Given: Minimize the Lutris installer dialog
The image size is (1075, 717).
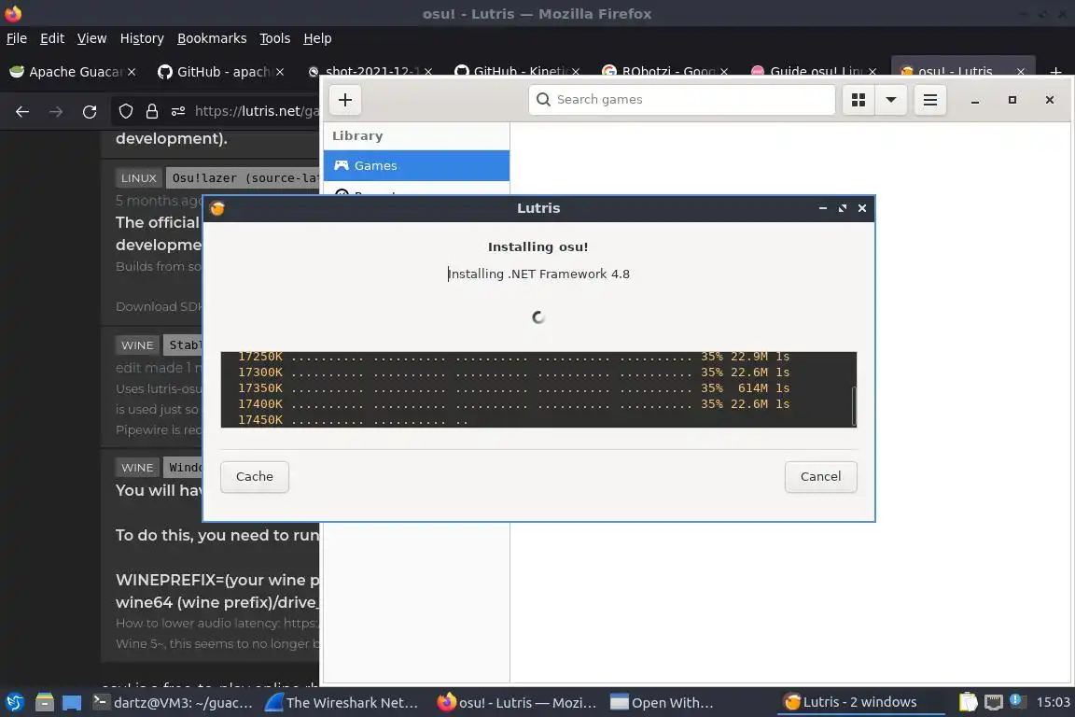Looking at the screenshot, I should tap(823, 208).
